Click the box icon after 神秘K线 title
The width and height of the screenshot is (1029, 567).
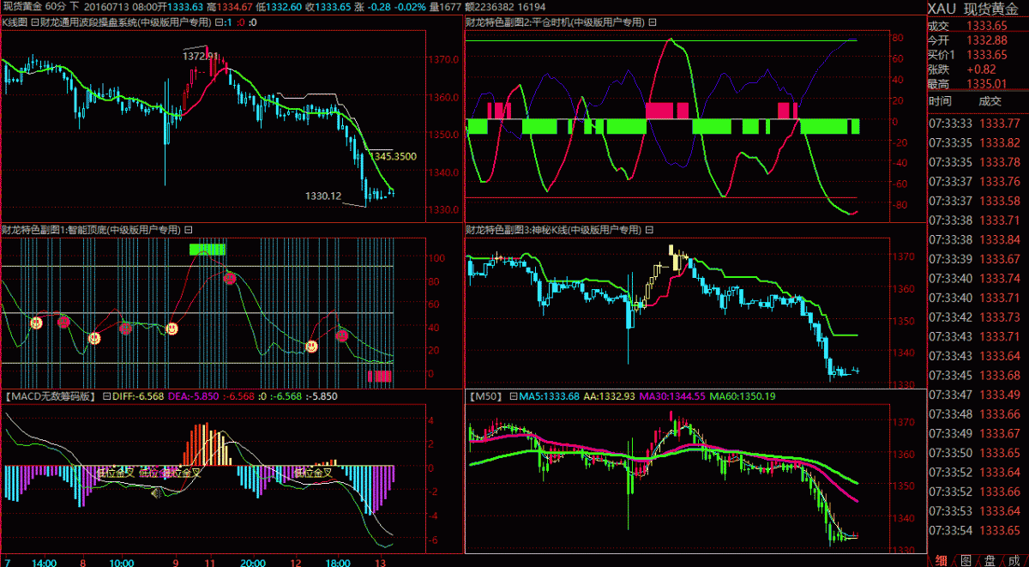point(647,230)
